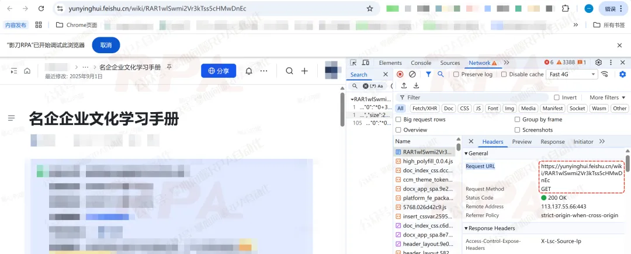Image resolution: width=631 pixels, height=254 pixels.
Task: Select the Fetch/XHR filter chip
Action: (x=425, y=108)
